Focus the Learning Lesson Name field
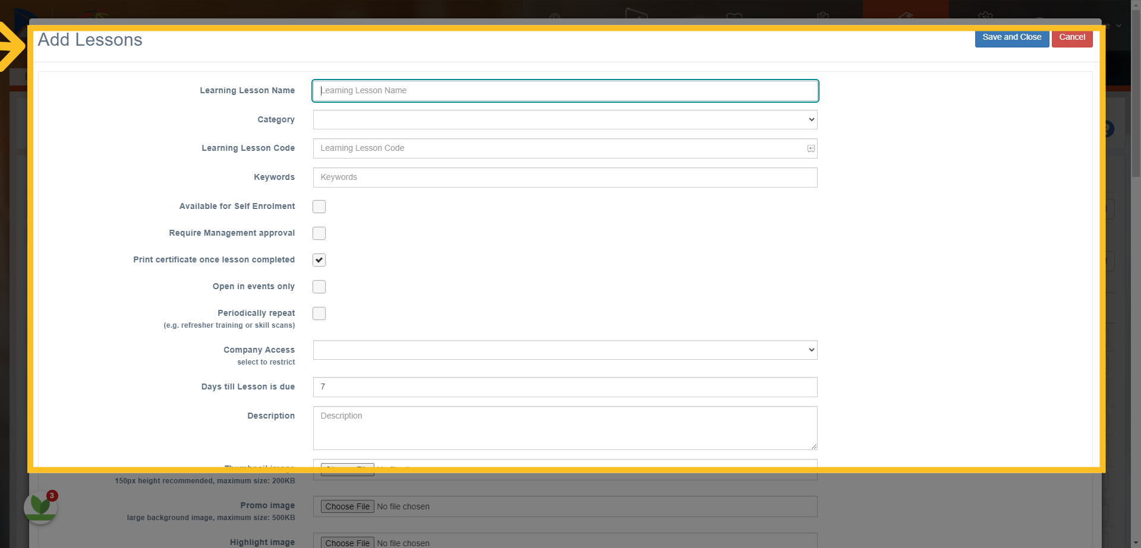The width and height of the screenshot is (1141, 548). [565, 91]
